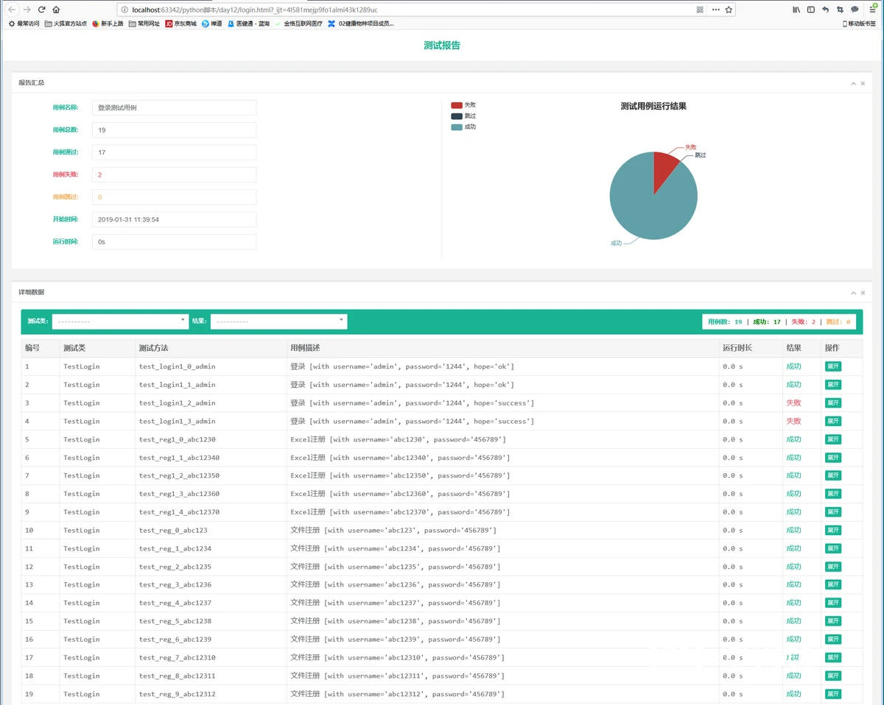
Task: Open the 结果 filter dropdown
Action: pyautogui.click(x=278, y=322)
